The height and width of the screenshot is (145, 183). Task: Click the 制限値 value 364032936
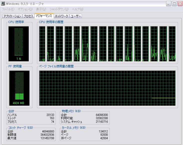coord(47,135)
